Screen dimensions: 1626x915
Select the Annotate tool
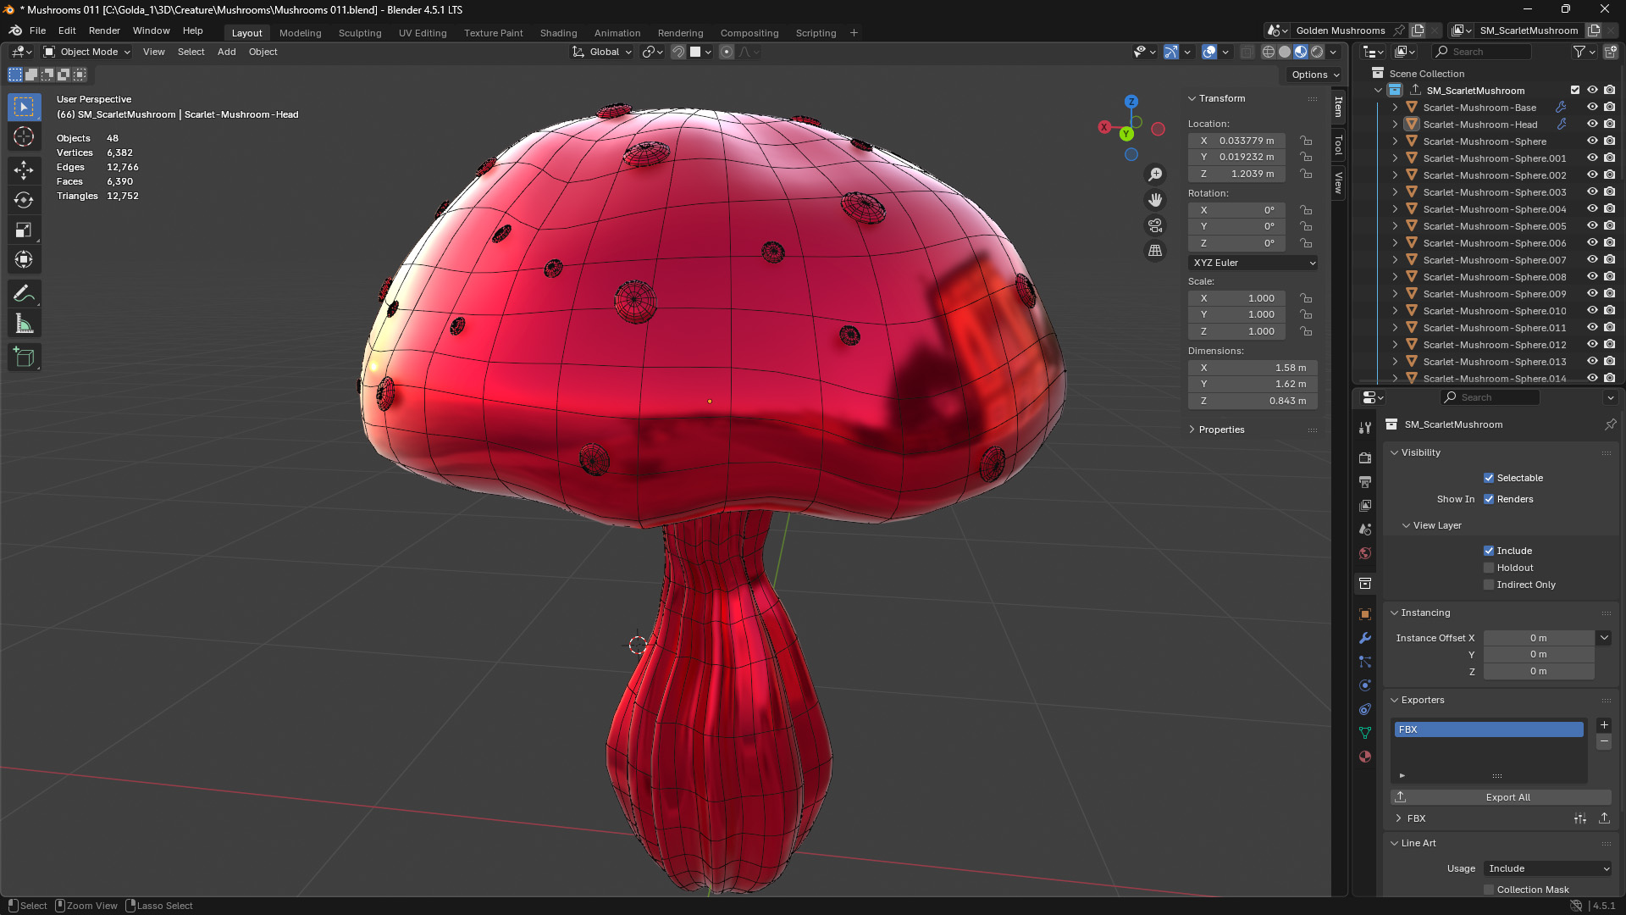[24, 292]
